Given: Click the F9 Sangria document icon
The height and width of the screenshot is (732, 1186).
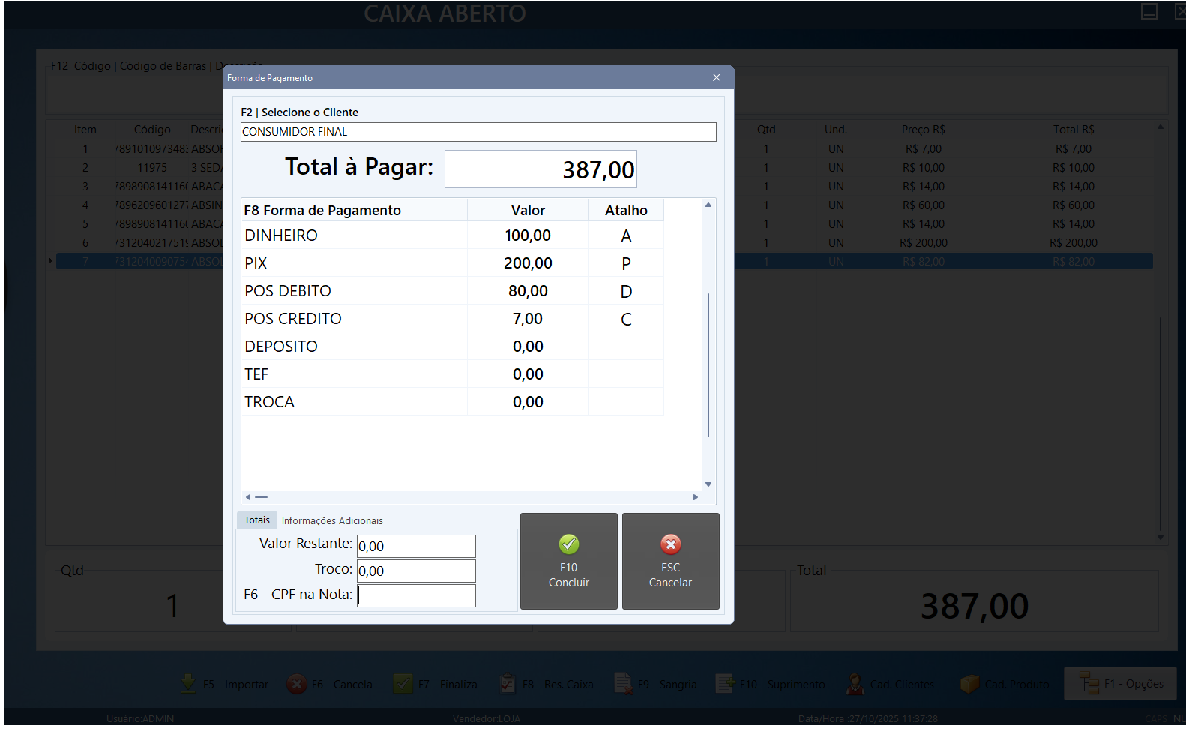Looking at the screenshot, I should tap(623, 684).
